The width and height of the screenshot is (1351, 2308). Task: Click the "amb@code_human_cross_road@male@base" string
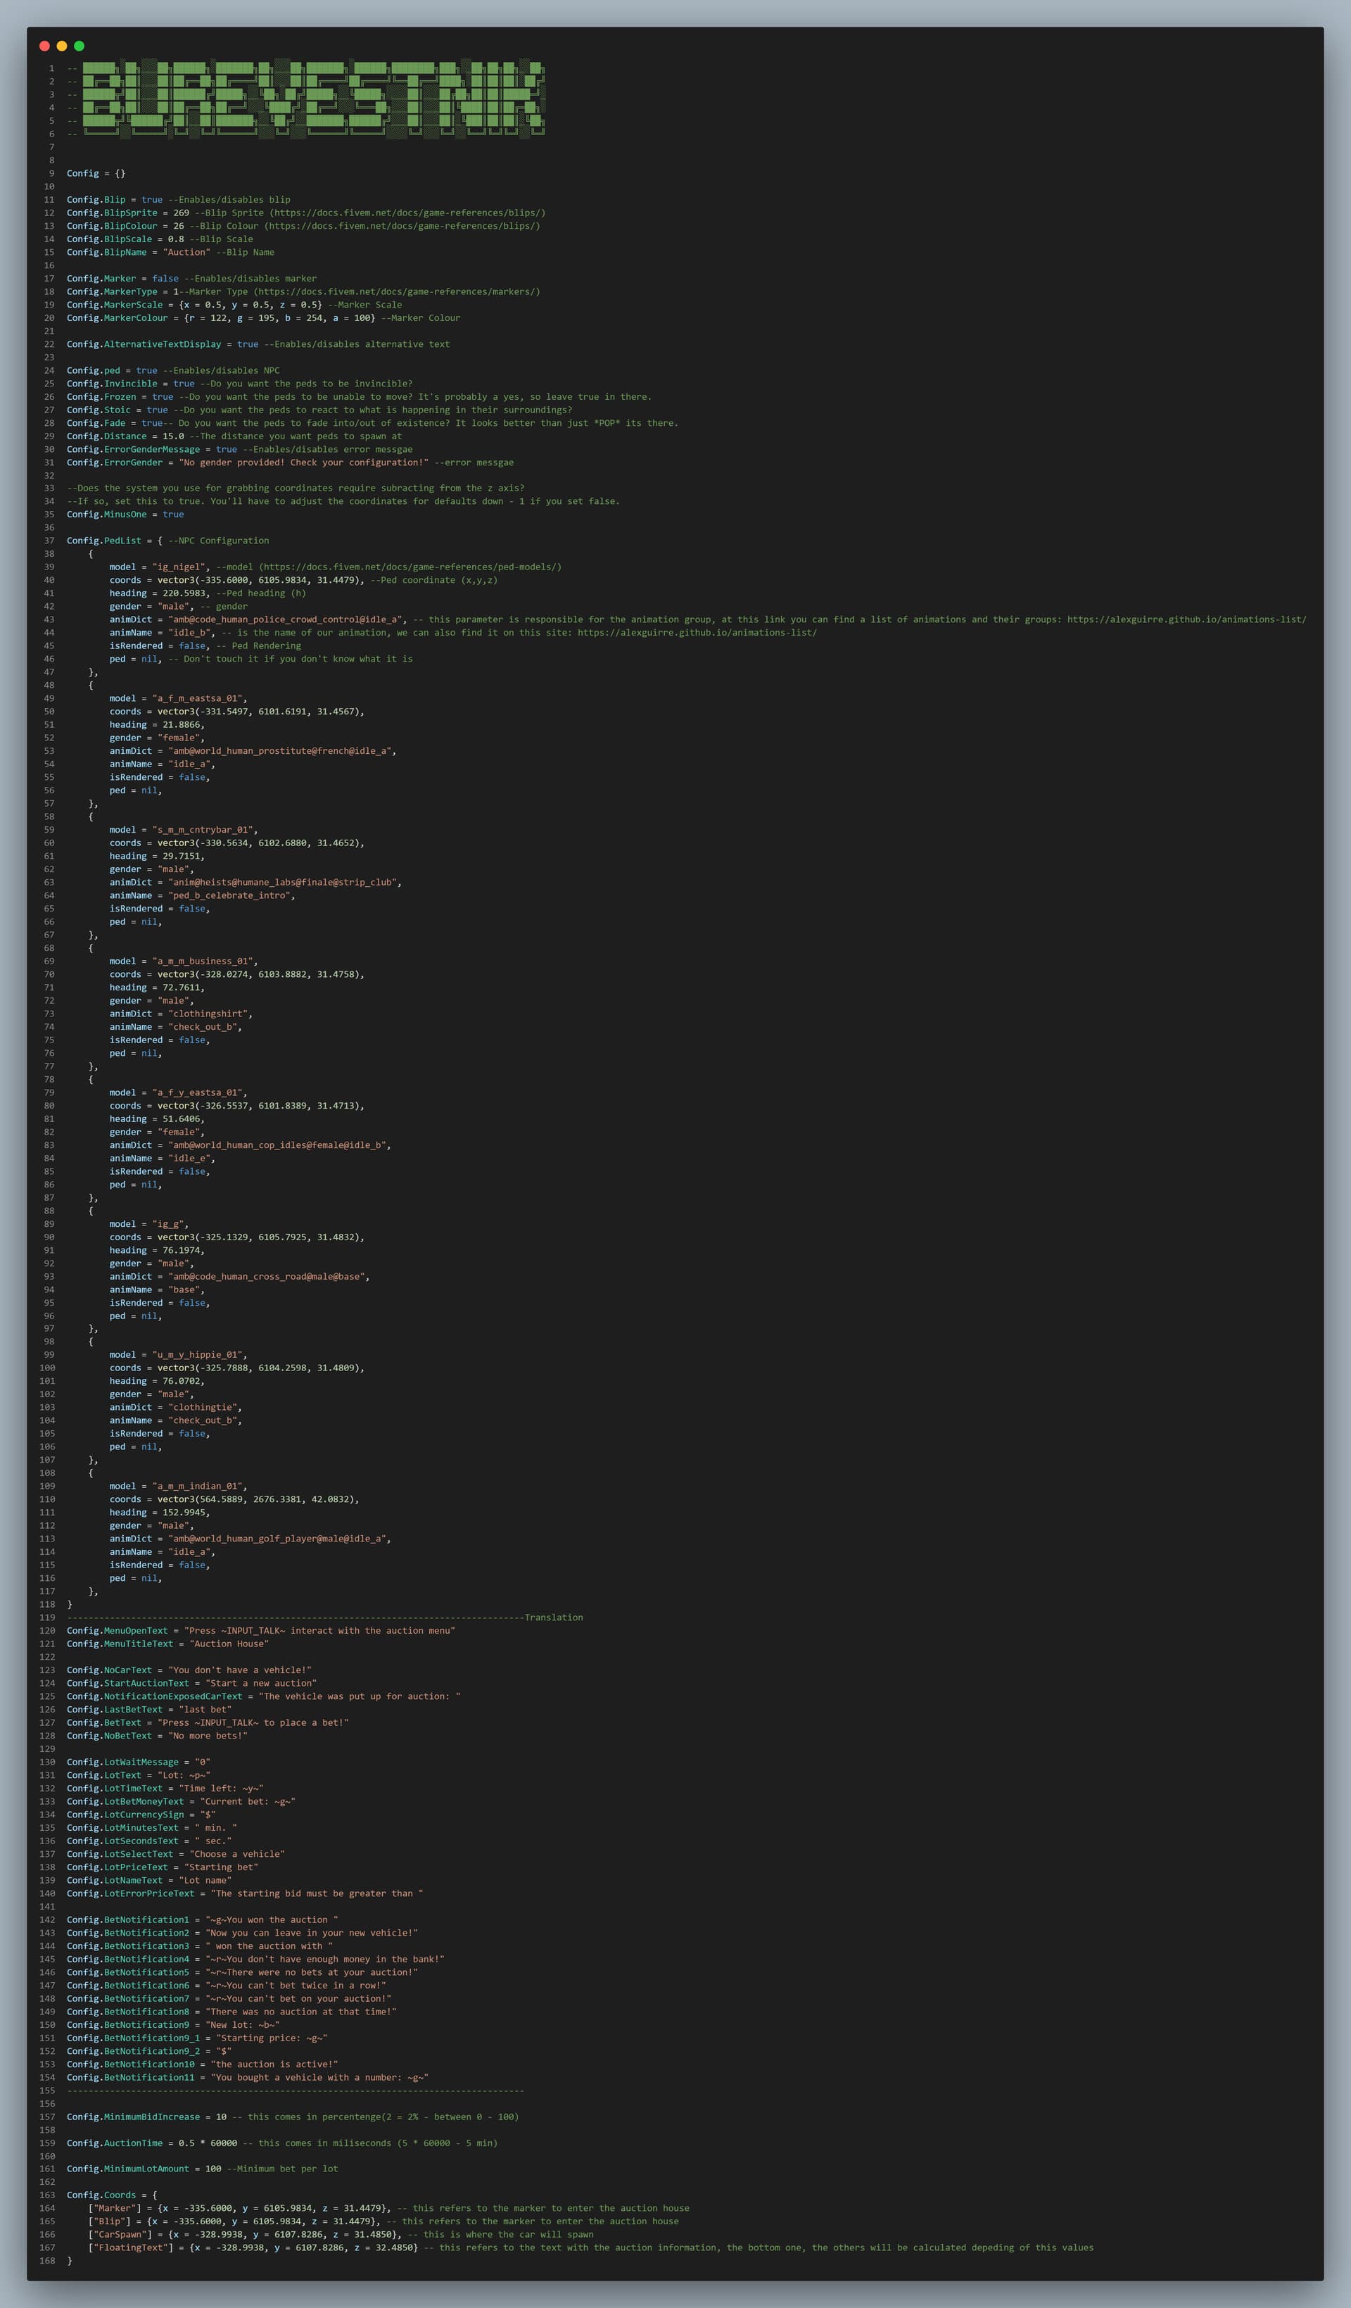(x=267, y=1276)
